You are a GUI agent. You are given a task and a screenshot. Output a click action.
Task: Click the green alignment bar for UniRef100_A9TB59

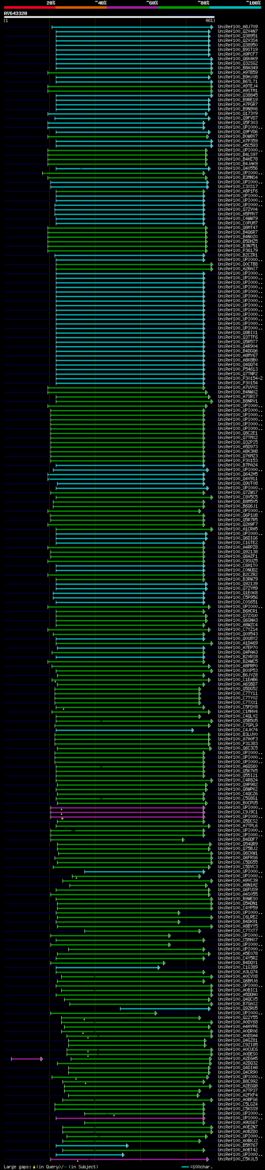[x=130, y=72]
